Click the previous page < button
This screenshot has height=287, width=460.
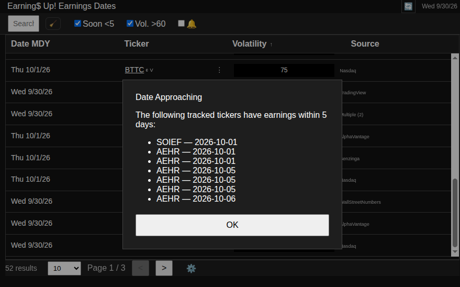141,268
